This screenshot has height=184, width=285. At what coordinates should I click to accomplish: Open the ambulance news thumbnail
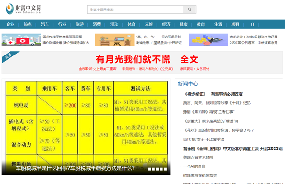[x=21, y=39]
